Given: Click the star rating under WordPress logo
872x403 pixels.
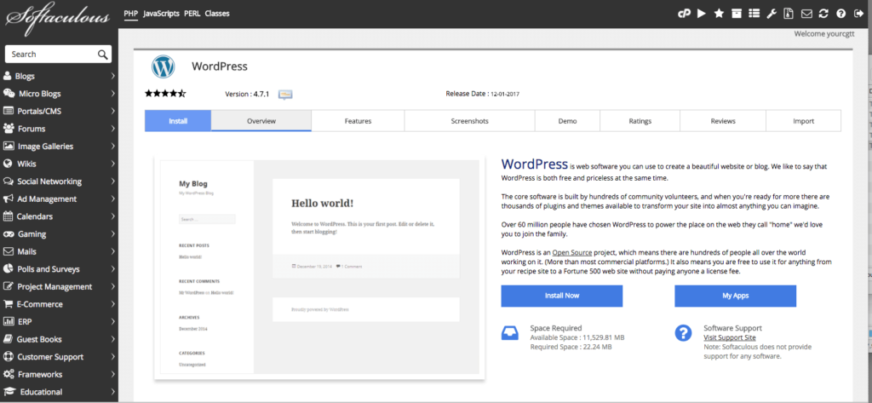Looking at the screenshot, I should (x=165, y=94).
